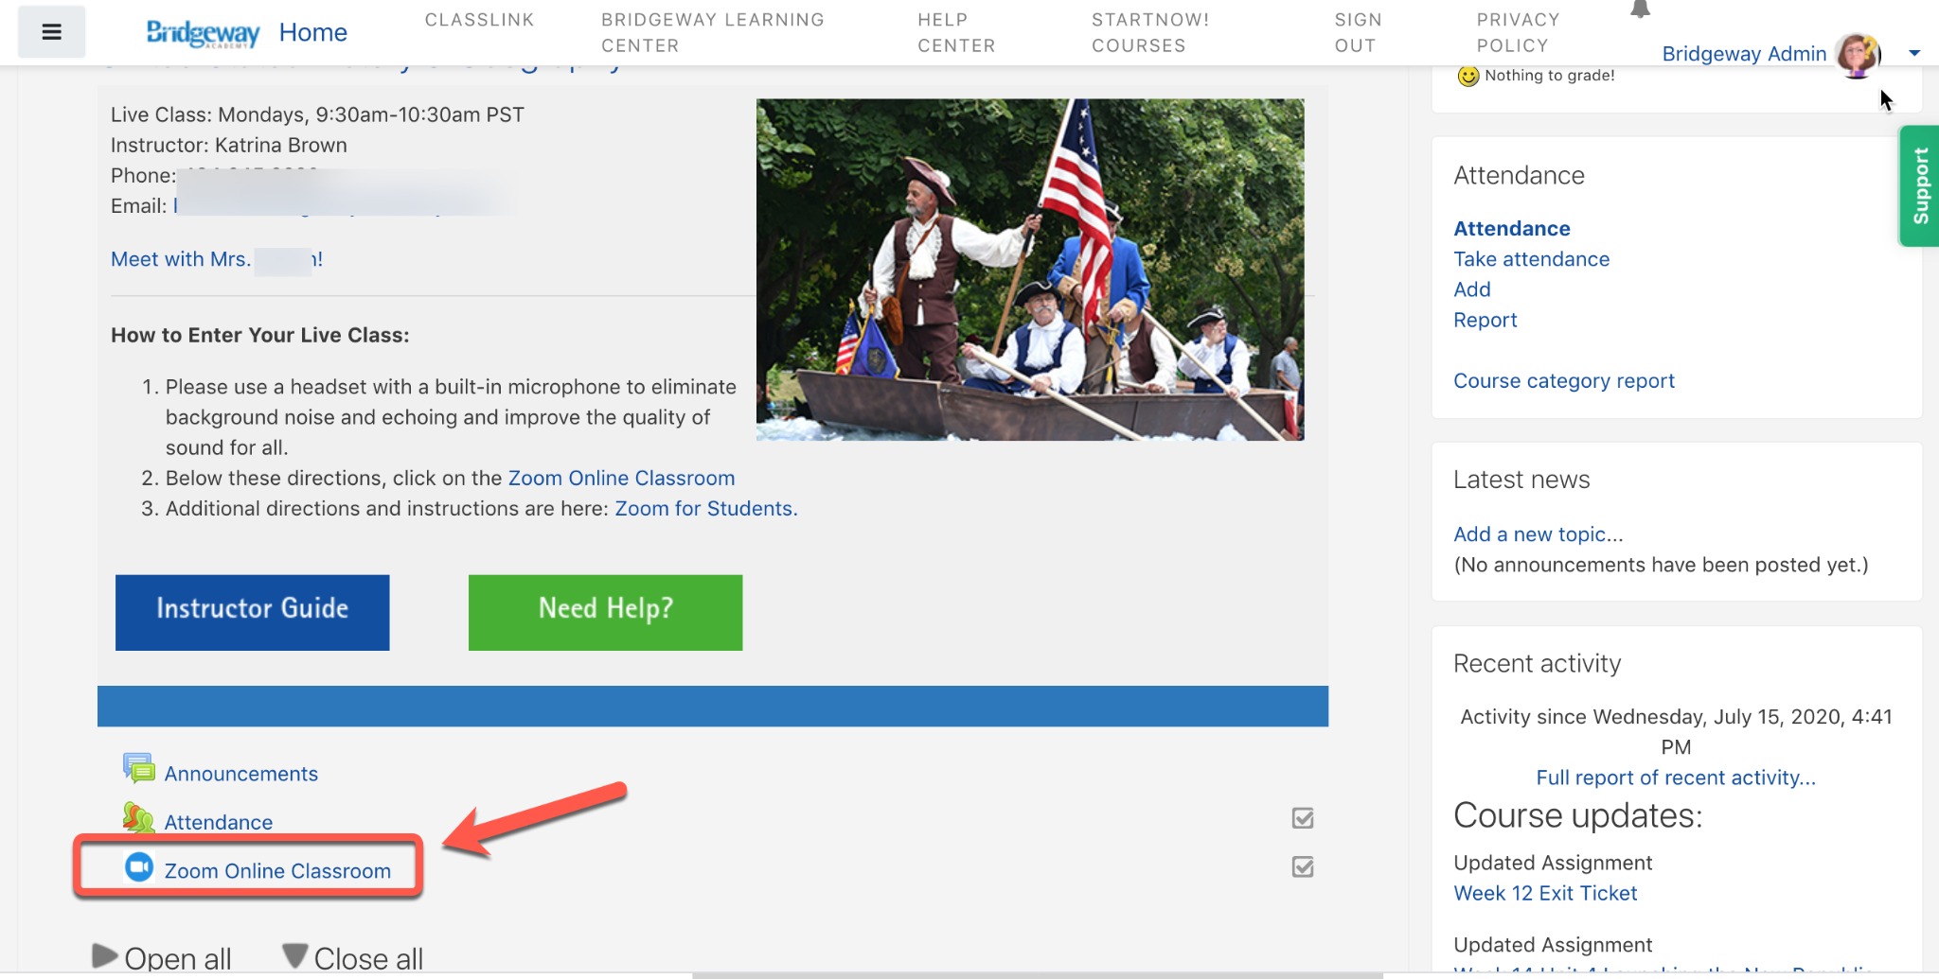Image resolution: width=1939 pixels, height=979 pixels.
Task: Launch Zoom Online Classroom activity link
Action: coord(277,870)
